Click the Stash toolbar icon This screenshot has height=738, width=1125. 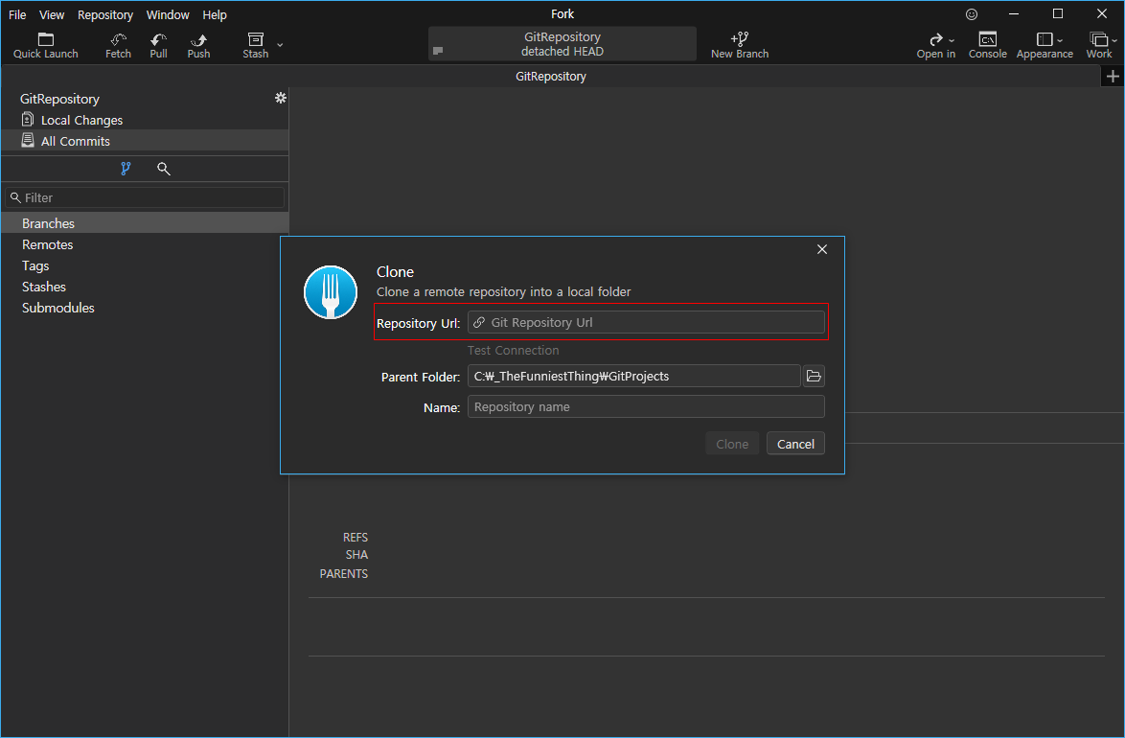pos(256,45)
